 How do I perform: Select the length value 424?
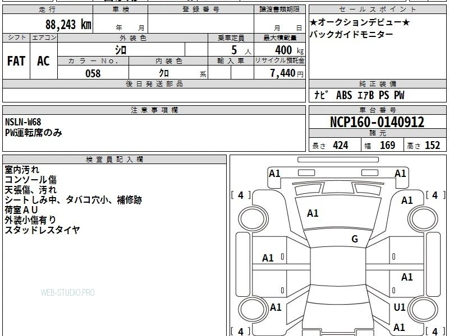point(341,145)
